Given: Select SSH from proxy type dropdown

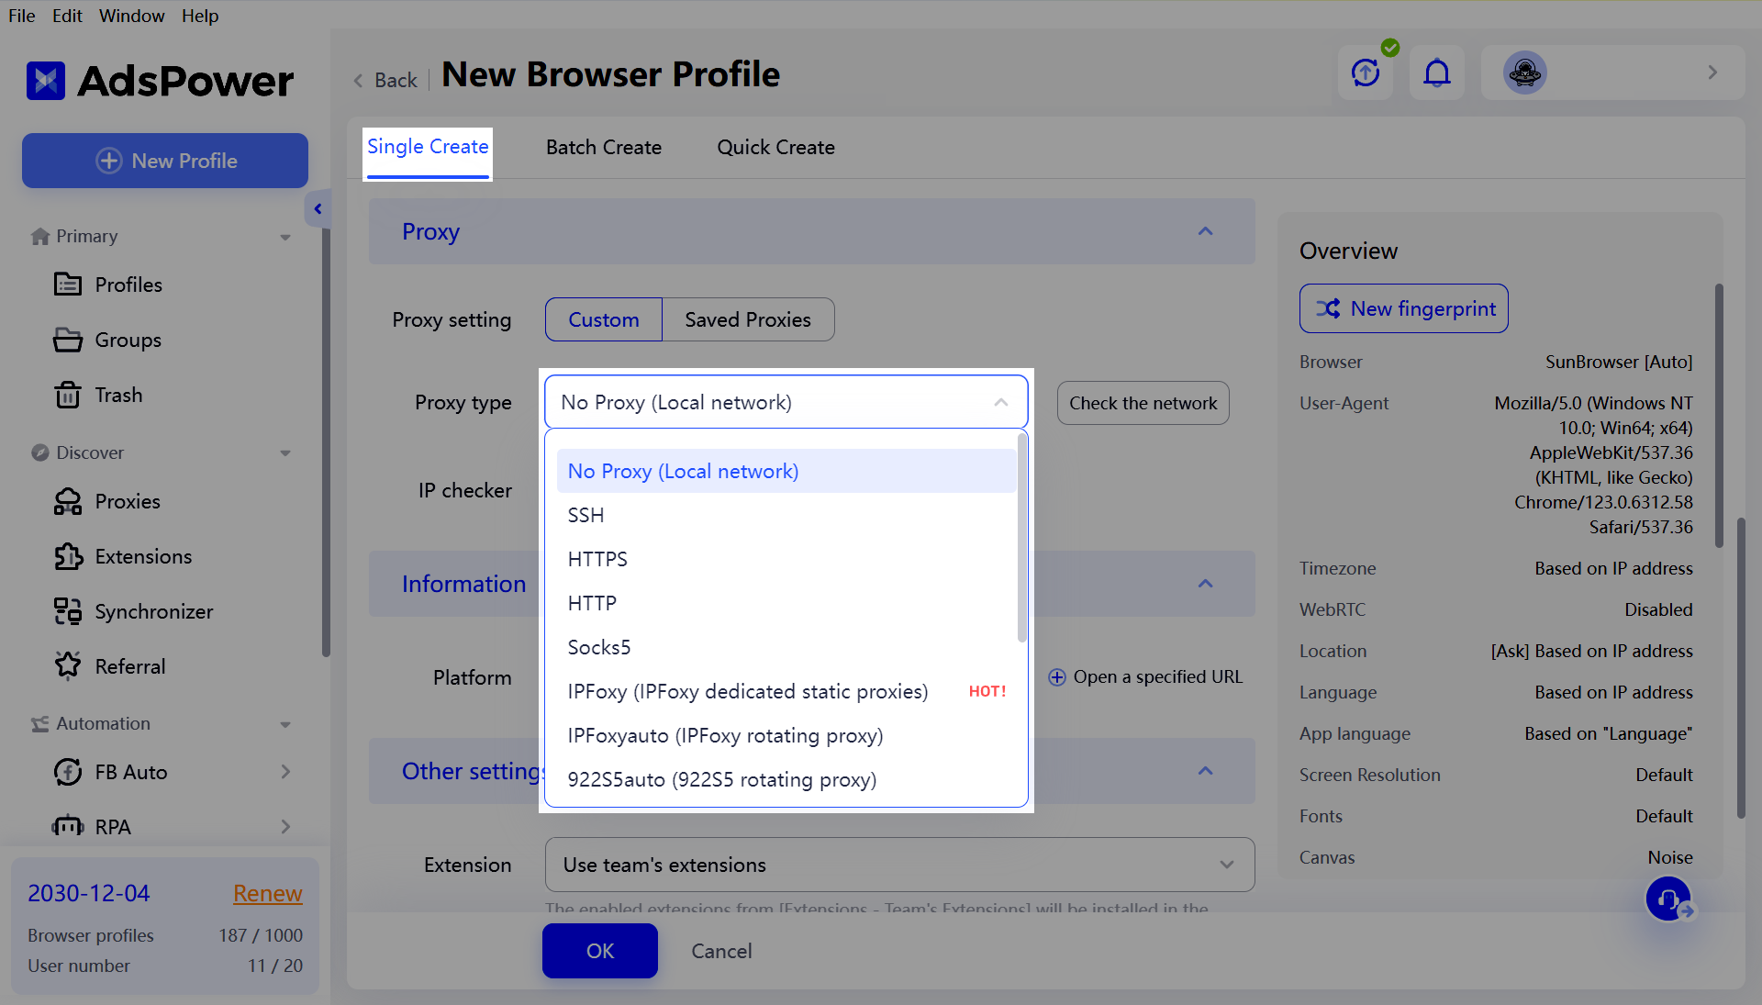Looking at the screenshot, I should [x=587, y=515].
